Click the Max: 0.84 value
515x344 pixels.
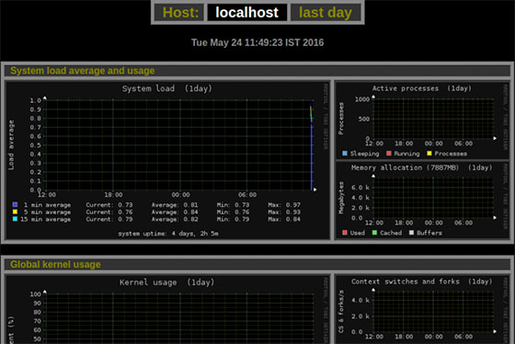coord(284,219)
